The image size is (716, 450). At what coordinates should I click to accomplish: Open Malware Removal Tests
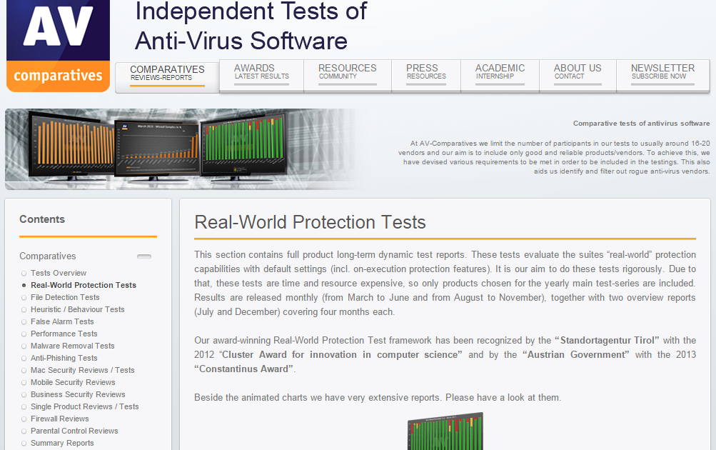73,346
